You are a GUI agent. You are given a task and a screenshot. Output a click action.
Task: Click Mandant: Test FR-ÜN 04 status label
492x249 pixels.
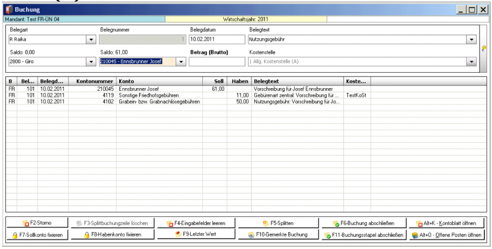click(x=32, y=19)
